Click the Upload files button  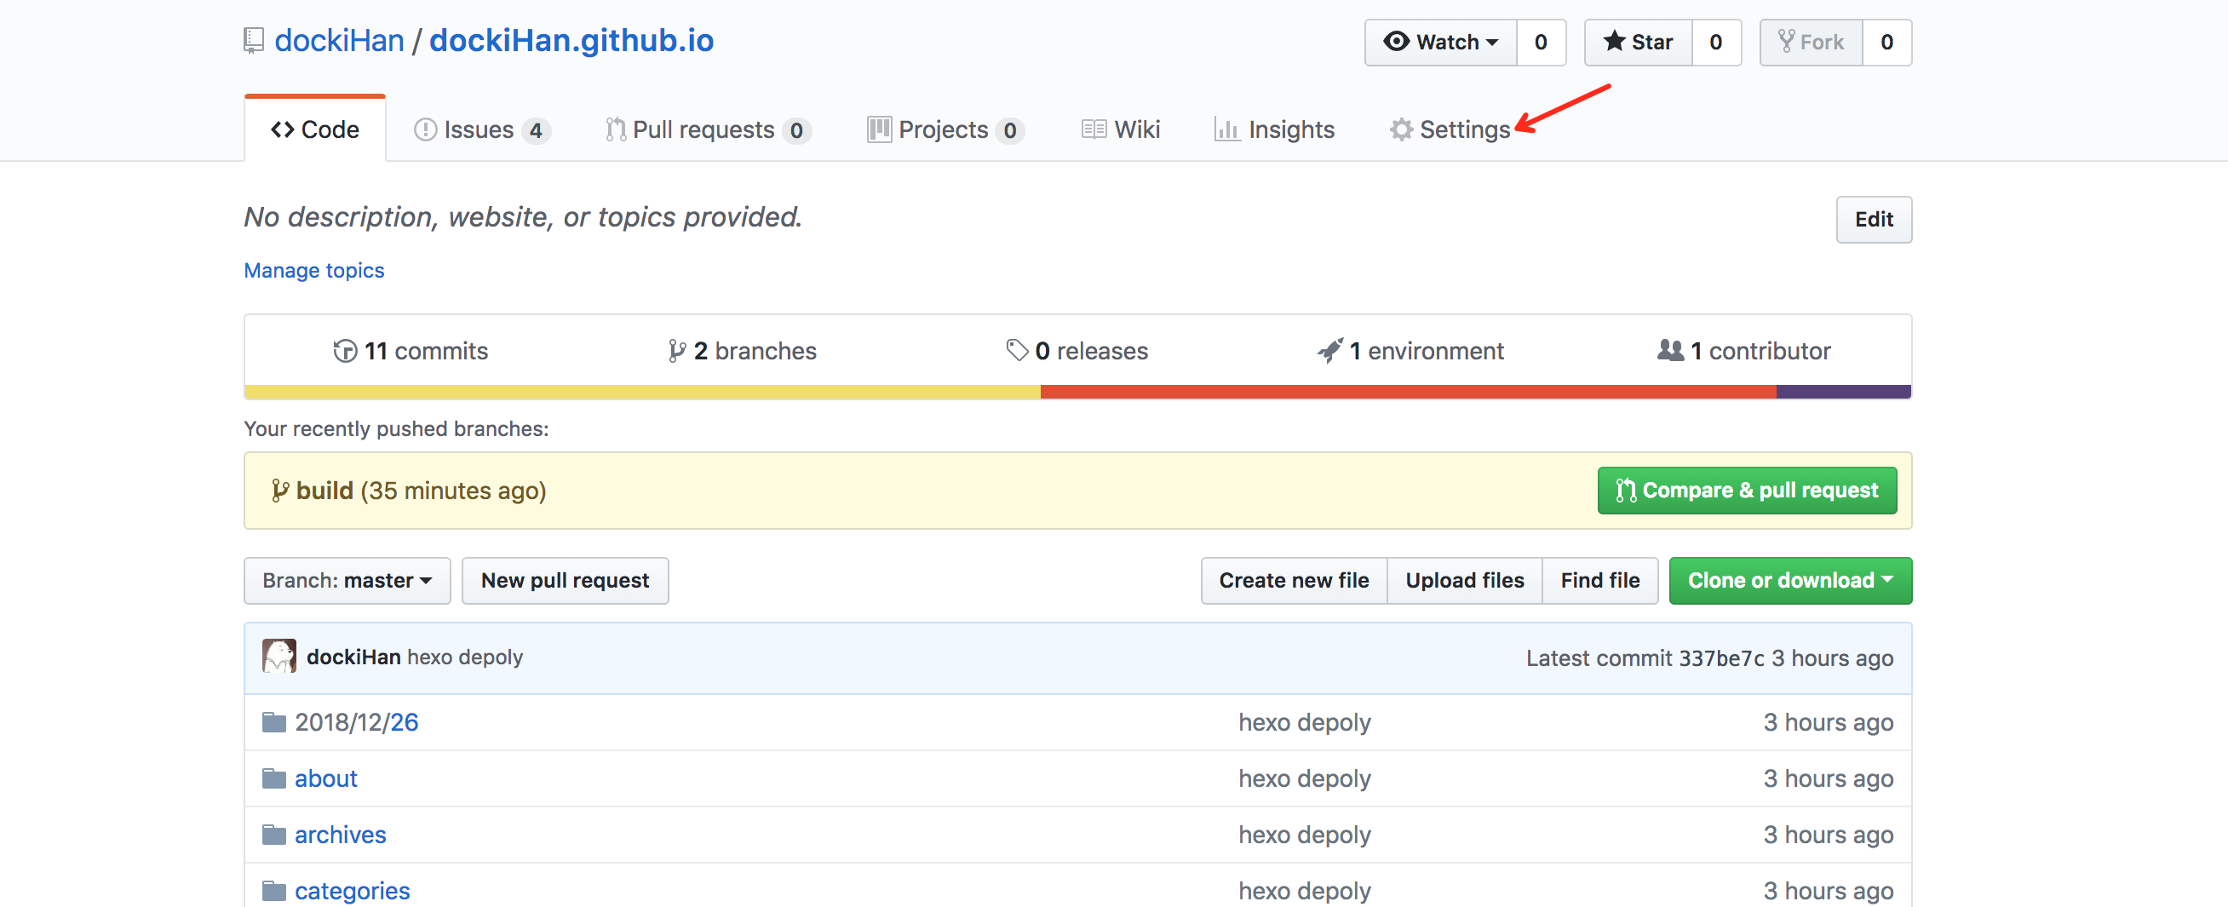[x=1464, y=580]
